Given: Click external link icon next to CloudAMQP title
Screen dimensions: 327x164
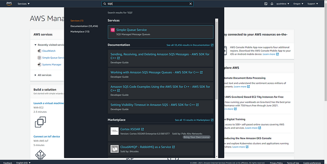Looking at the screenshot, I should click(173, 147).
